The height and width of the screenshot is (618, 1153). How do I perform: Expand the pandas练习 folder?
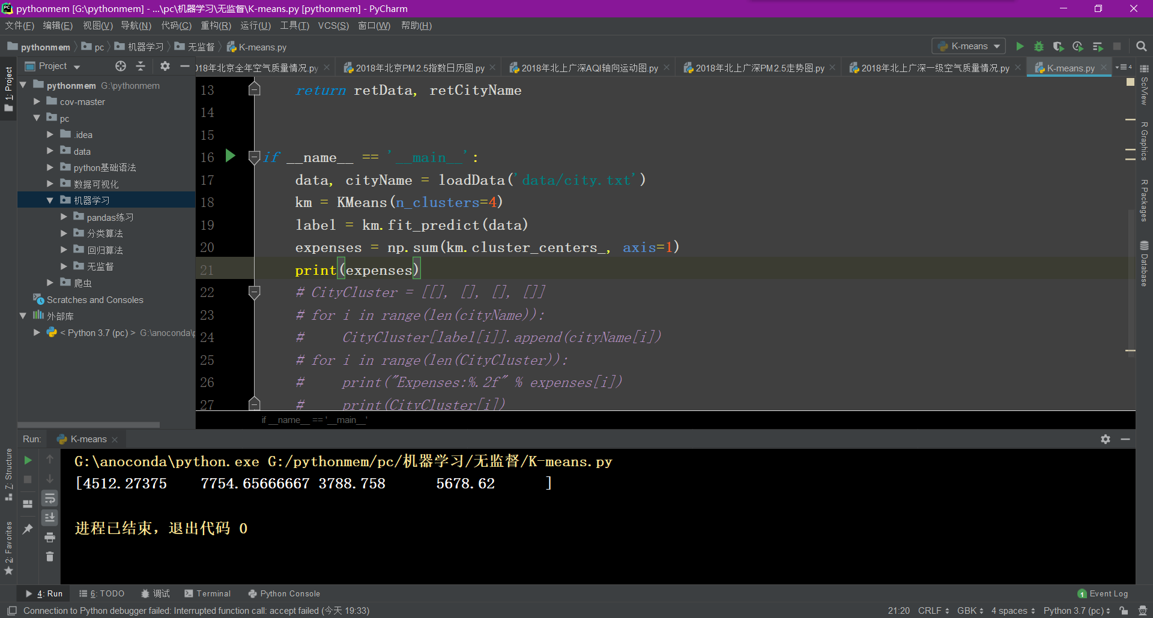point(64,217)
